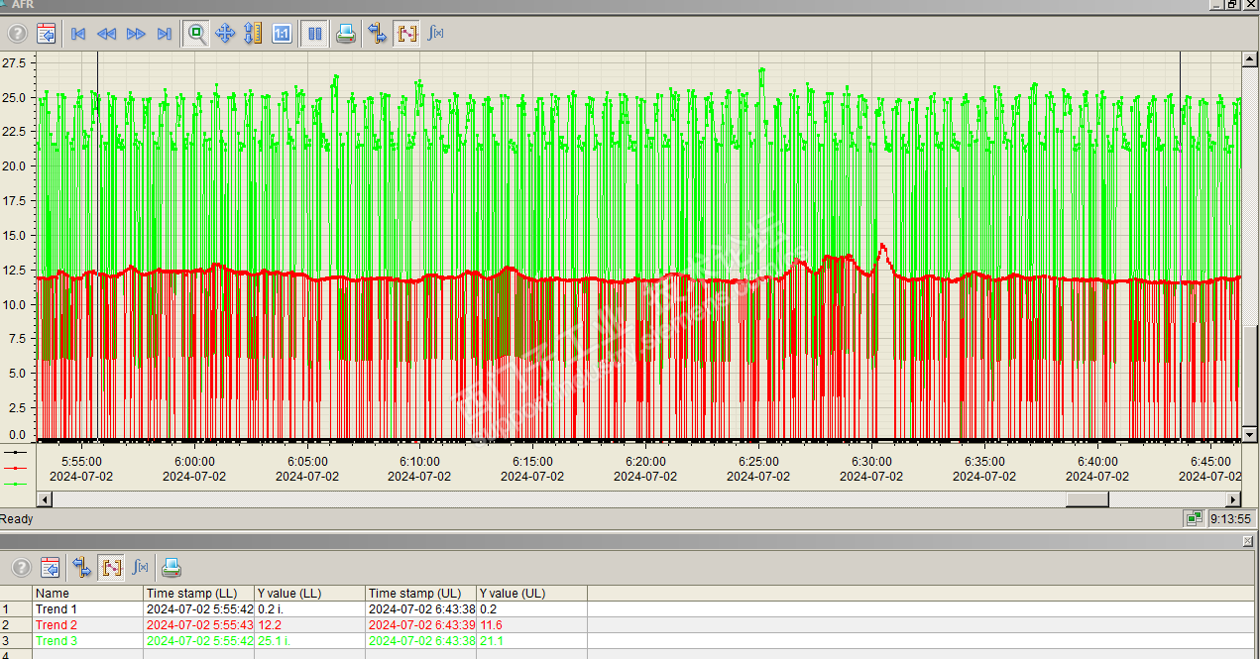Screen dimensions: 1260x659
Task: Toggle statistics range tool in top toolbar
Action: (406, 34)
